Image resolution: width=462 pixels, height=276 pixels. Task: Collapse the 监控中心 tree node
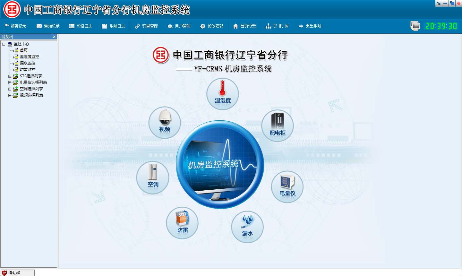click(4, 44)
